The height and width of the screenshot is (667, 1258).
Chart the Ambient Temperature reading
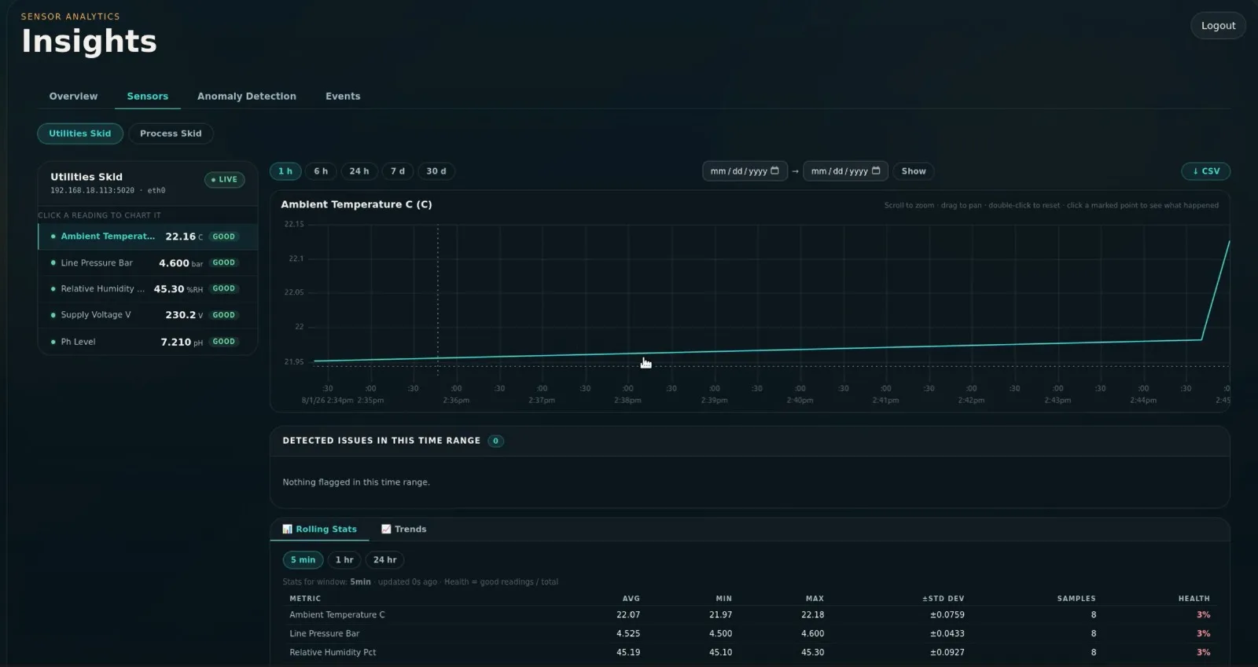tap(148, 236)
